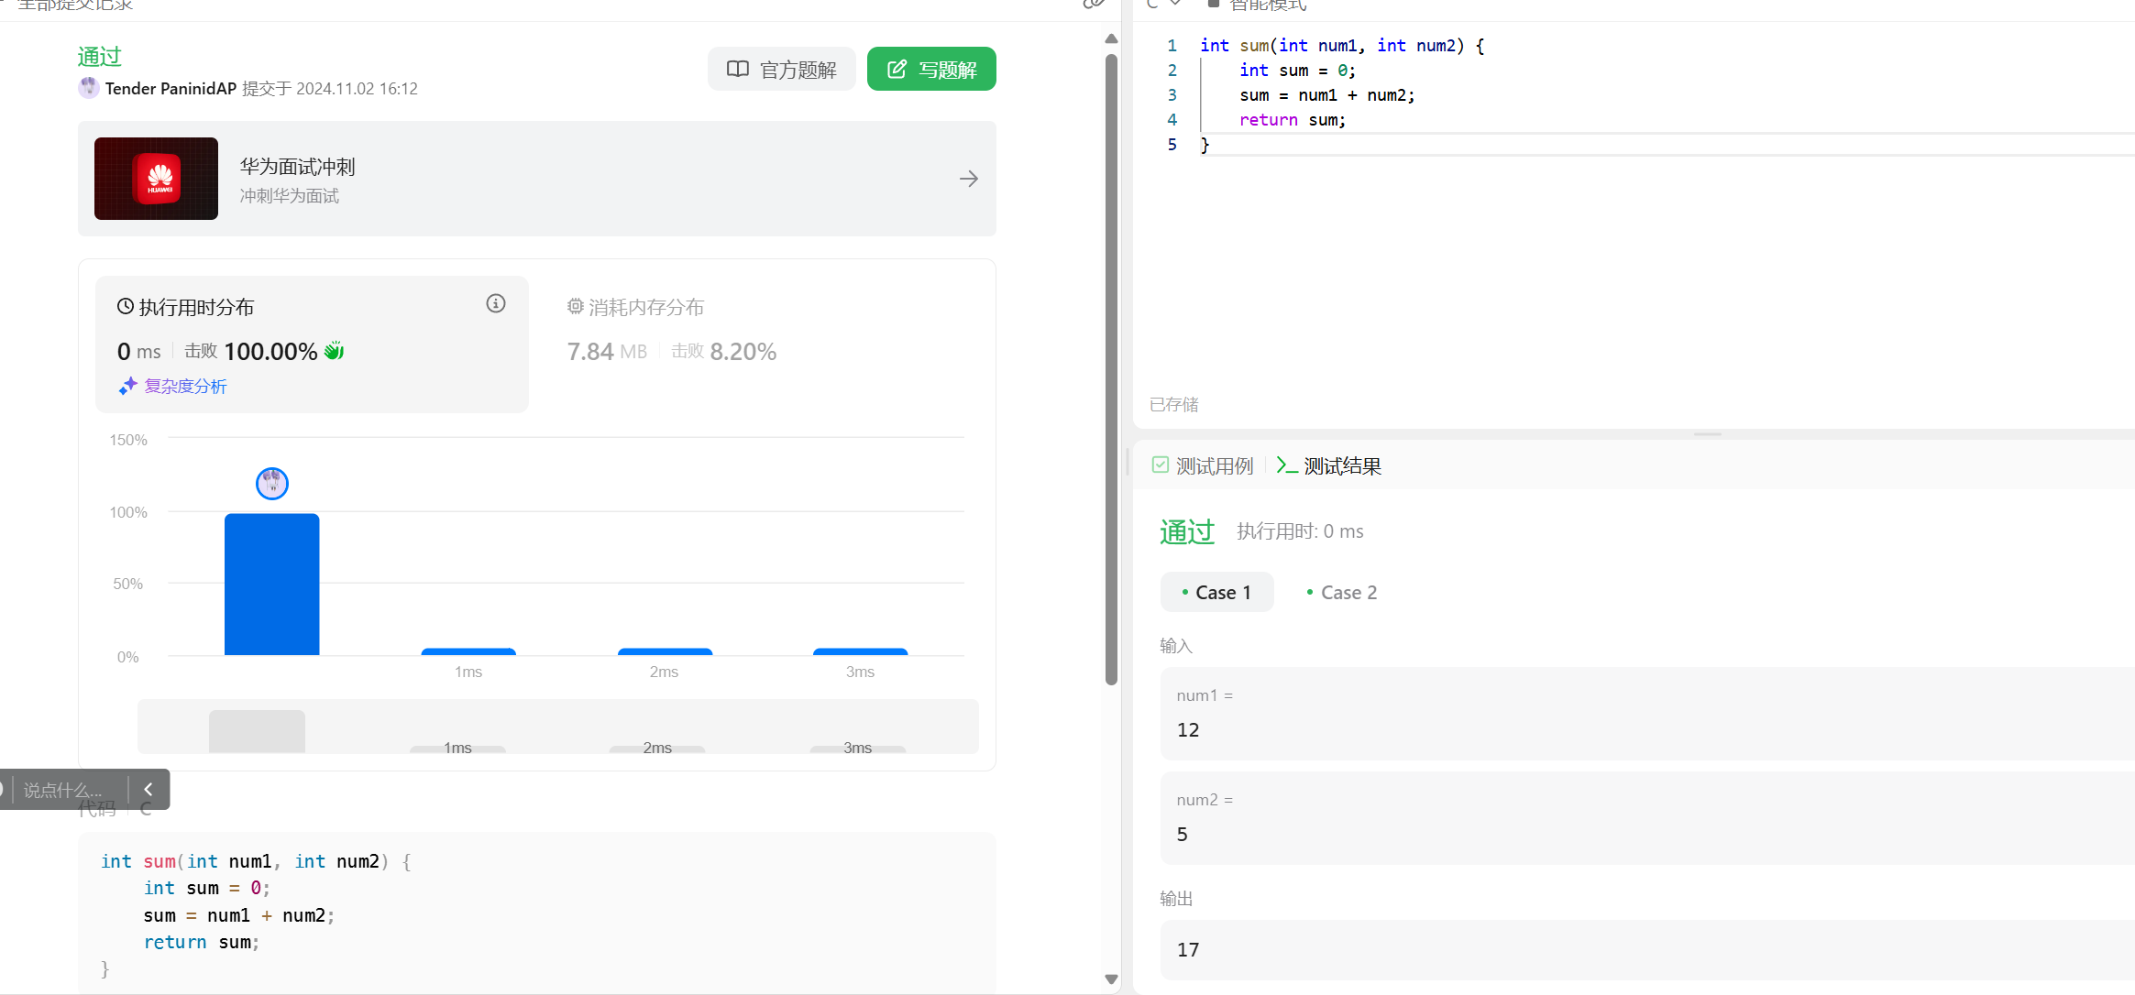2135x995 pixels.
Task: Click the tall 0ms bar in the chart
Action: [272, 585]
